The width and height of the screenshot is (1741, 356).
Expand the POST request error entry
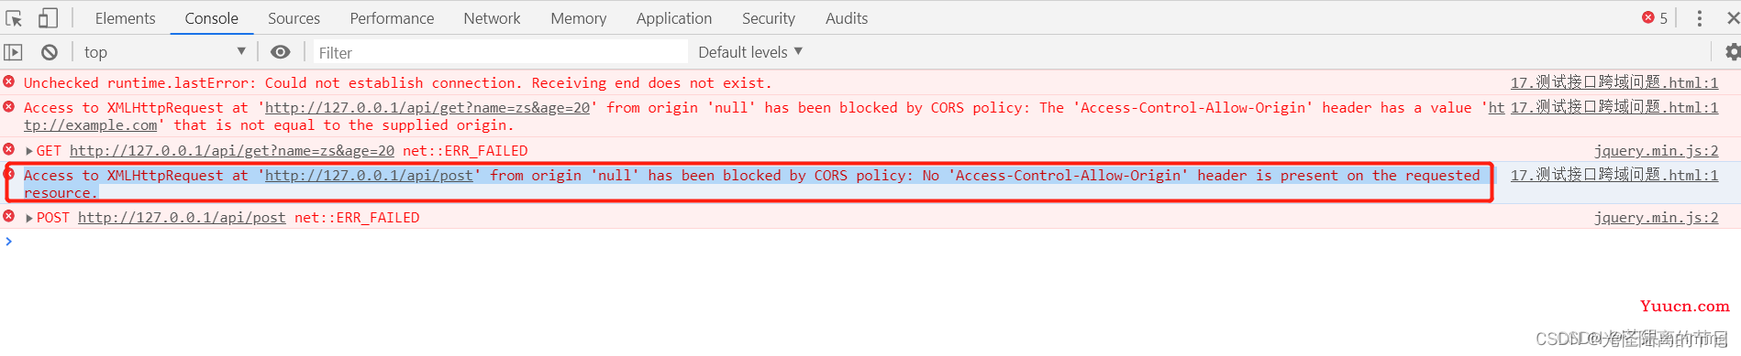pos(29,218)
